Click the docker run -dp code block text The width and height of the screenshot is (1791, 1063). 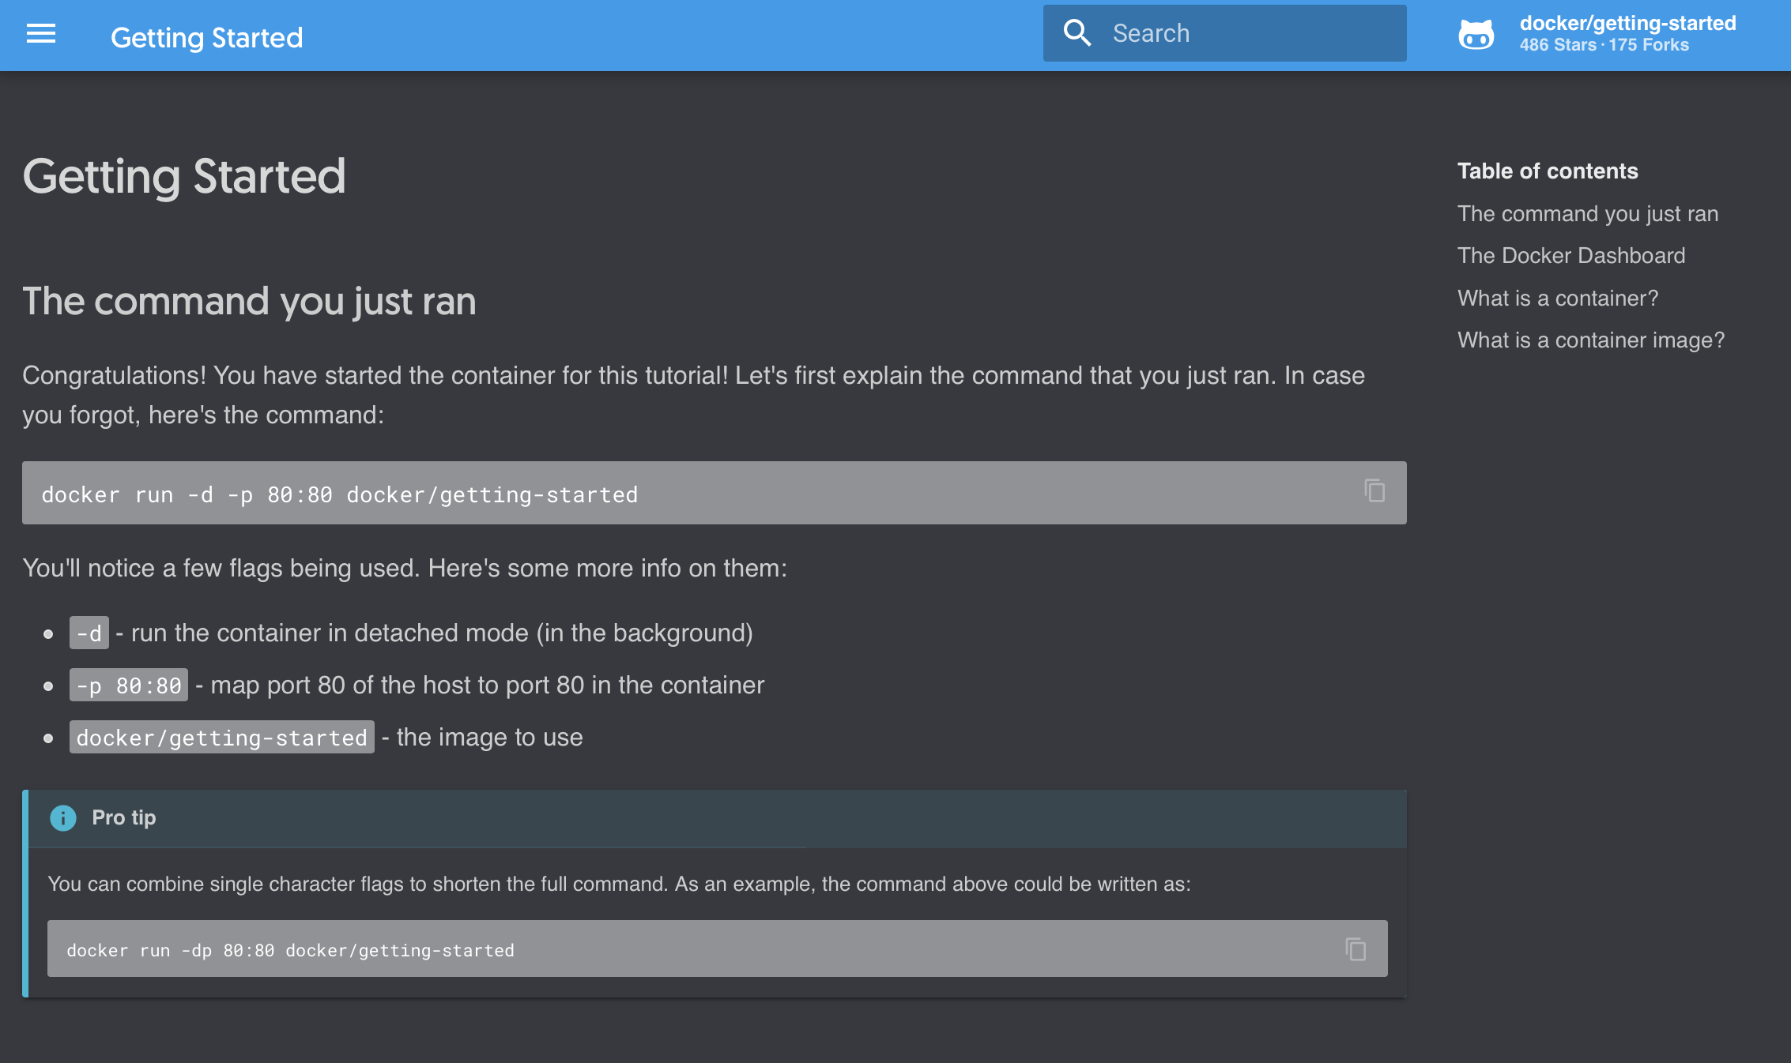coord(290,950)
